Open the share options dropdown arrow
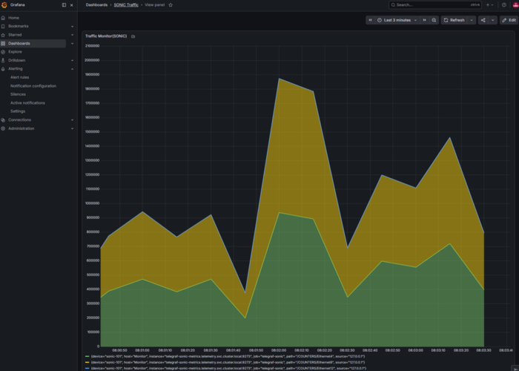This screenshot has width=519, height=371. tap(492, 20)
